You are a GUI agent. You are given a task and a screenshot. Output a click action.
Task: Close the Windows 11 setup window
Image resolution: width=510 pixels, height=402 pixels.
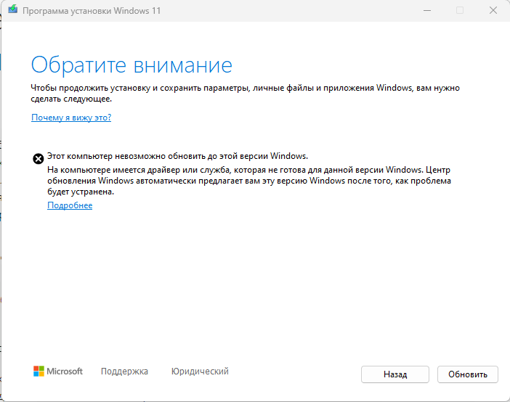[493, 10]
